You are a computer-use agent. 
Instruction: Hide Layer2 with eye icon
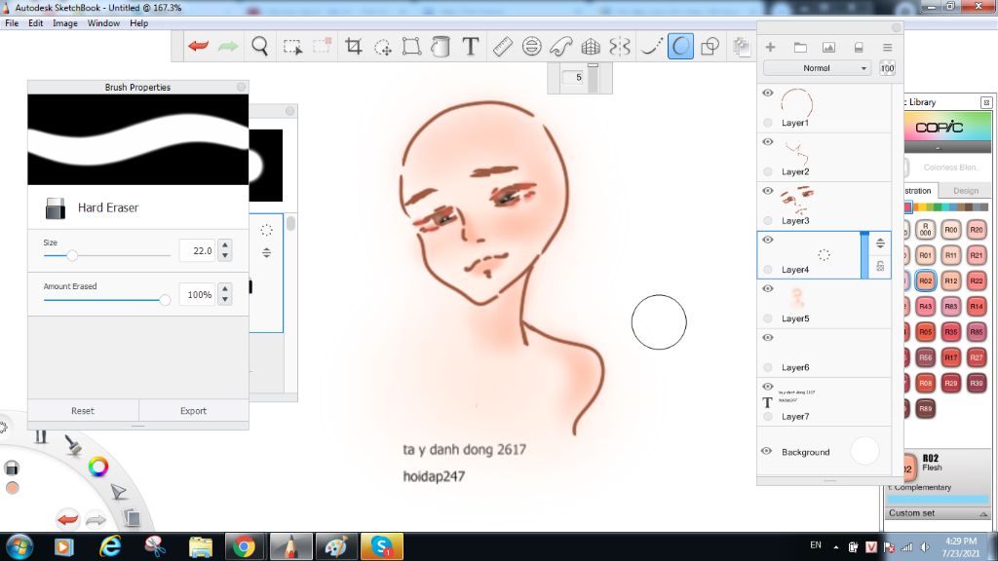point(768,142)
